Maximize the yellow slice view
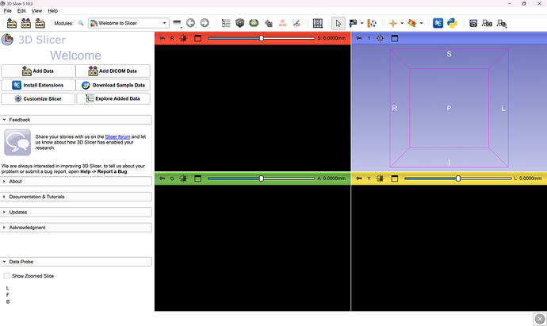547x326 pixels. pyautogui.click(x=395, y=178)
